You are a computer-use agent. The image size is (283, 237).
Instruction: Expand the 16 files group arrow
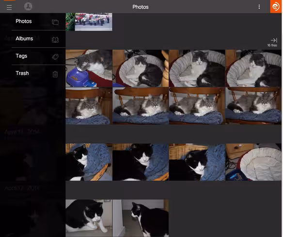tap(274, 40)
